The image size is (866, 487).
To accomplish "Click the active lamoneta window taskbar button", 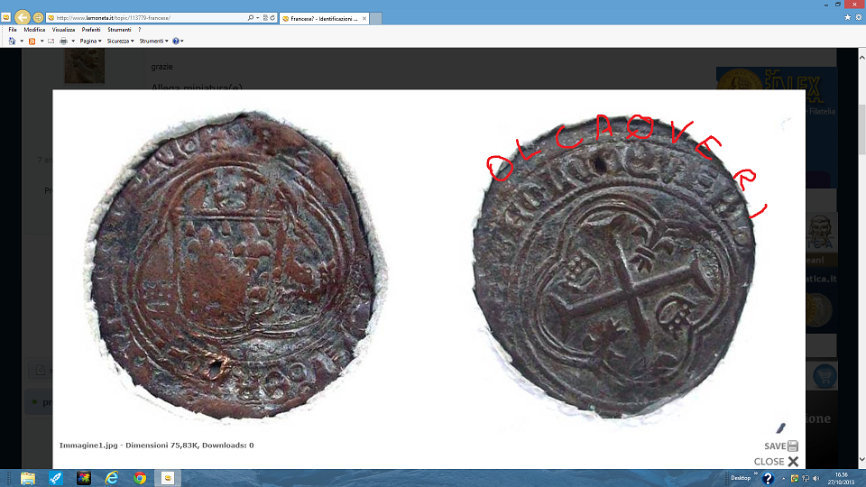I will point(168,478).
